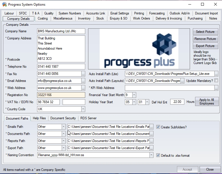Viewport: 222px width, 174px height.
Task: Open the Notes tab
Action: click(213, 18)
